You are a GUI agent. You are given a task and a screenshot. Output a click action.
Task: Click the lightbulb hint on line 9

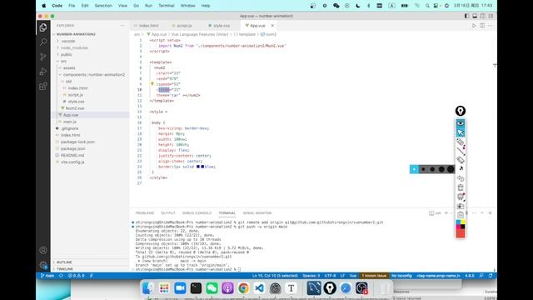[152, 83]
